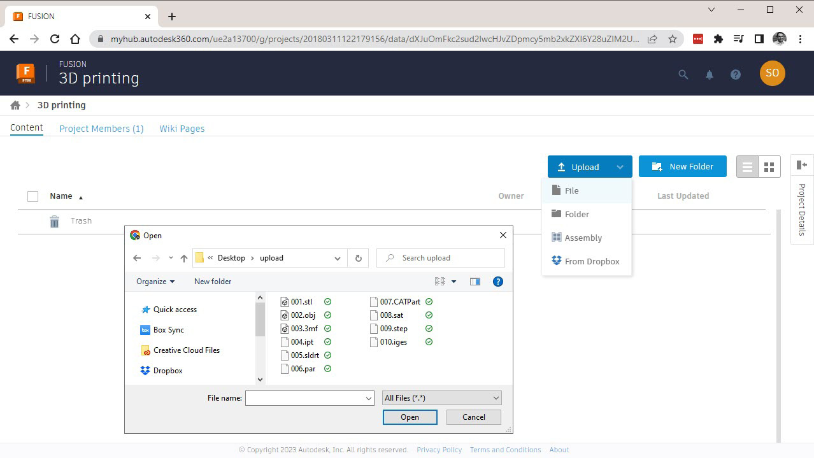The width and height of the screenshot is (814, 458).
Task: Collapse the Project Details side panel
Action: click(802, 165)
